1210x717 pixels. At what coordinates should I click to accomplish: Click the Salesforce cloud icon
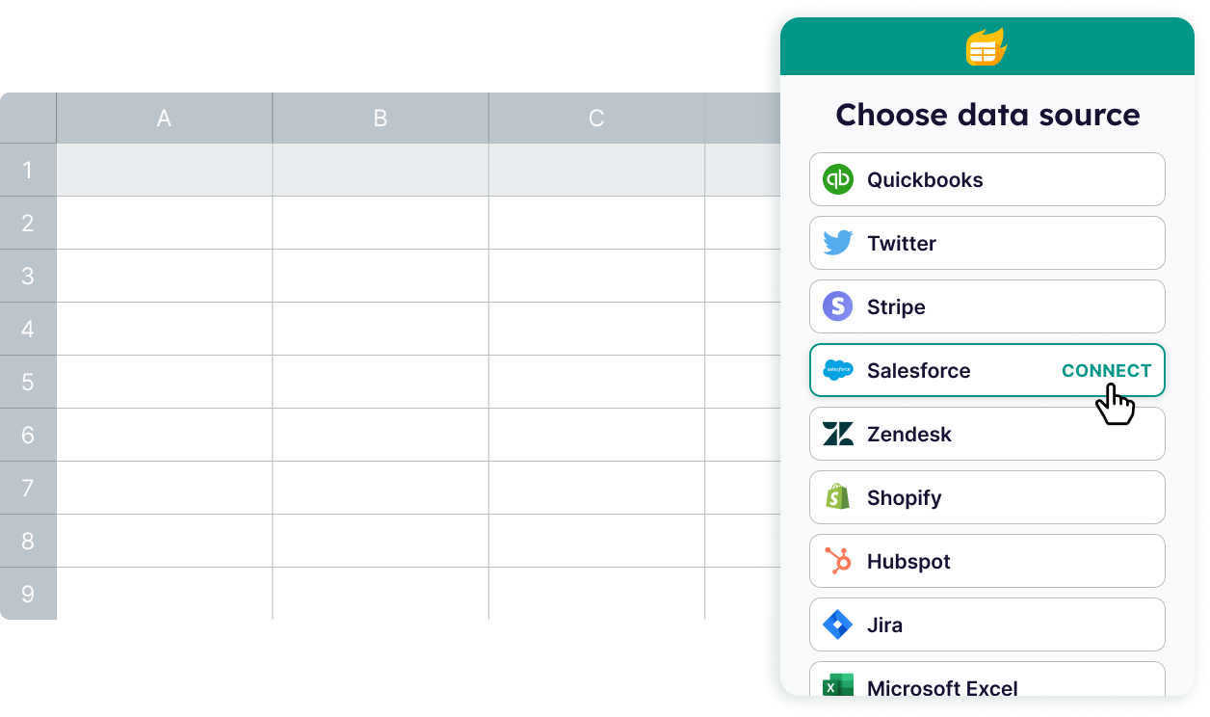coord(838,370)
